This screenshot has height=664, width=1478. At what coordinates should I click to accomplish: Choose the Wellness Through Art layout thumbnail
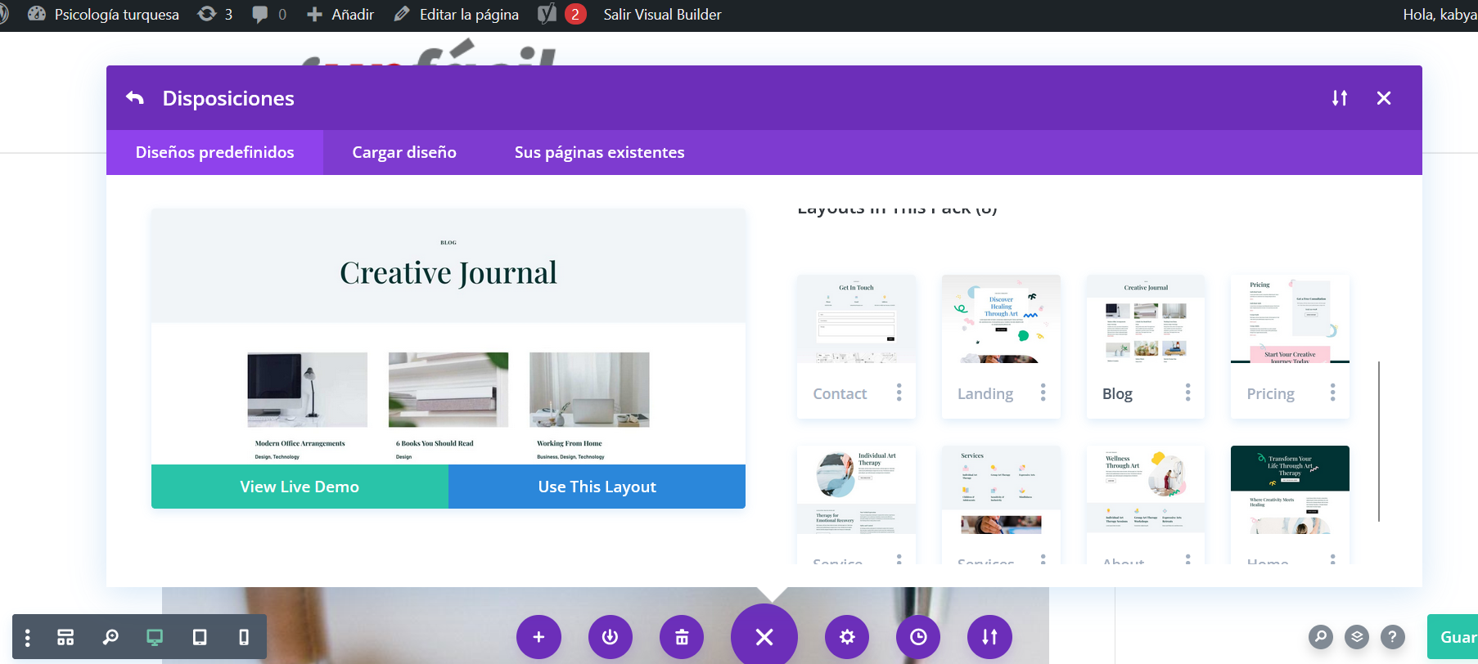click(1146, 490)
